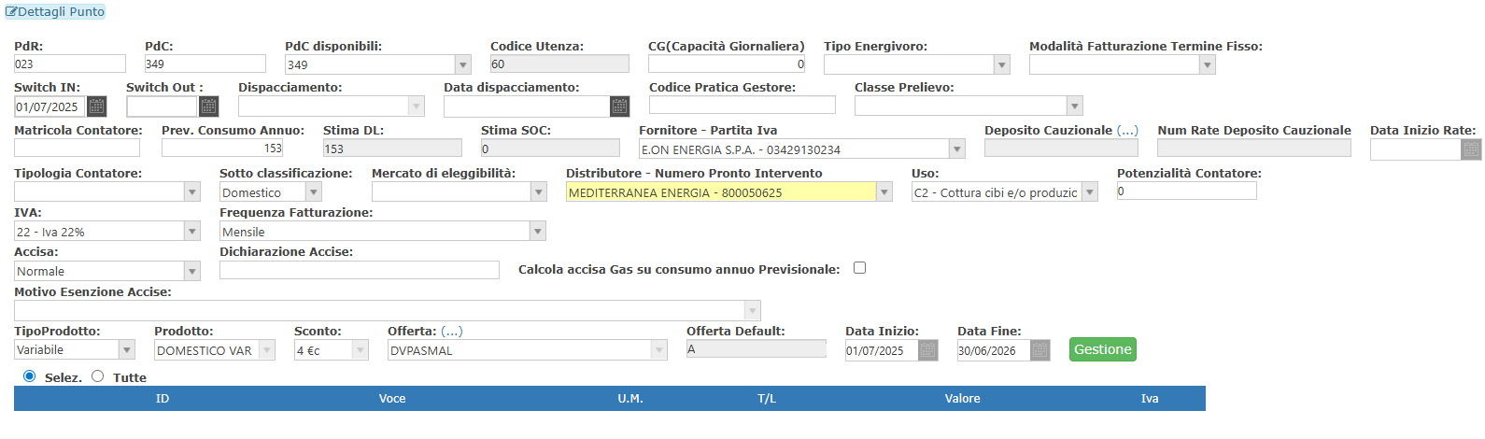
Task: Click the Data Fine date field
Action: coord(994,350)
